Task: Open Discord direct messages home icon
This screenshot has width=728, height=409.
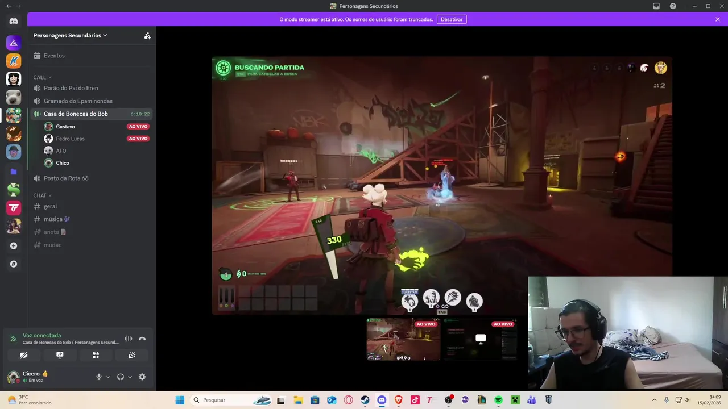Action: pos(14,22)
